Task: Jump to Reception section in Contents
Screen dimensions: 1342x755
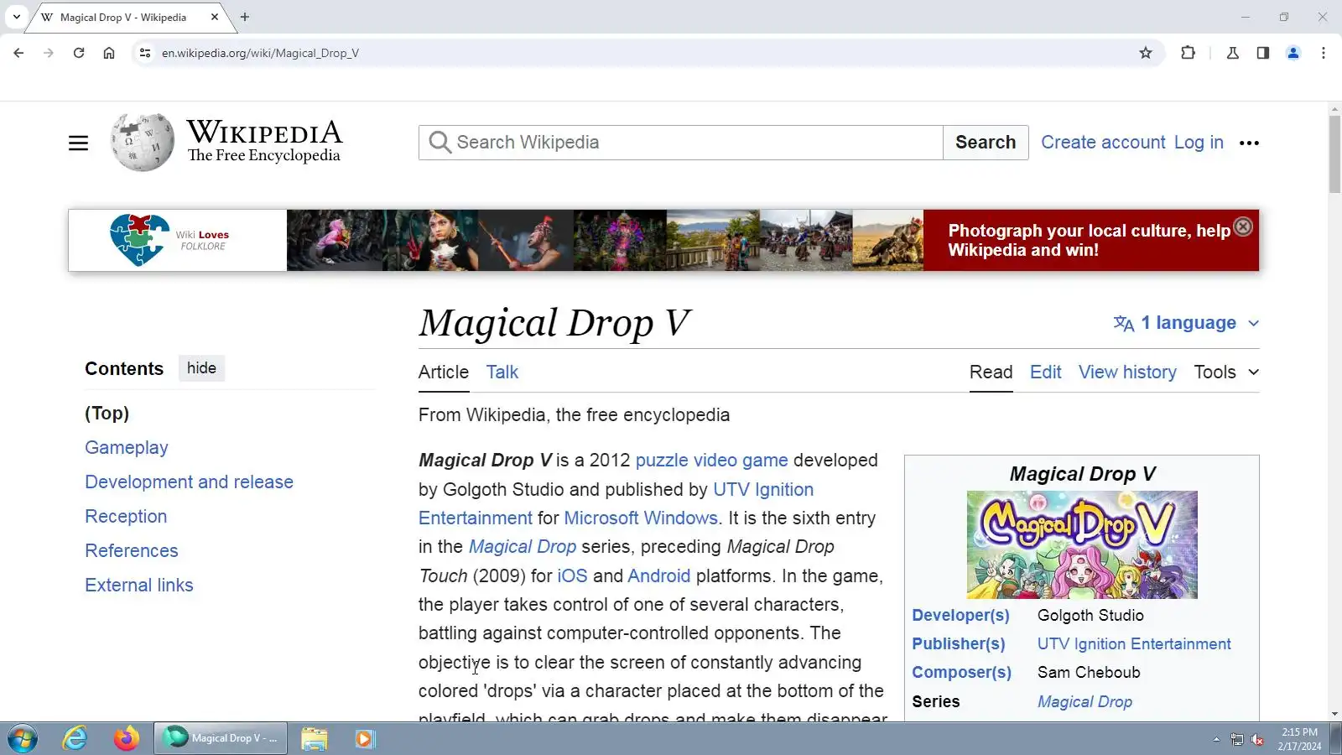Action: 126,517
